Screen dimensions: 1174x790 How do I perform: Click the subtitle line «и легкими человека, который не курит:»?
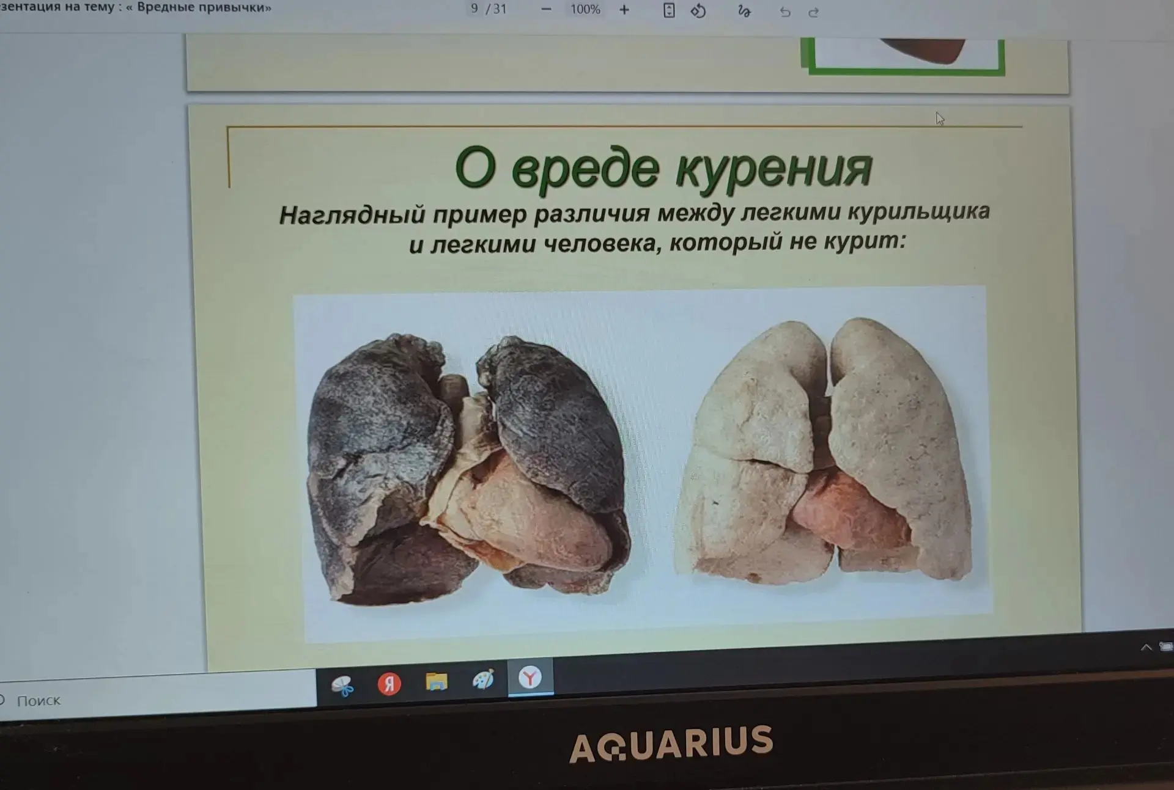point(657,243)
